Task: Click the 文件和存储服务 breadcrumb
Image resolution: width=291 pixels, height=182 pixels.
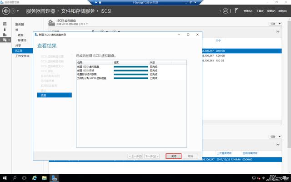Action: [x=78, y=11]
